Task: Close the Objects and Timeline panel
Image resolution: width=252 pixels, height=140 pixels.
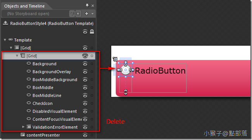Action: coord(93,6)
